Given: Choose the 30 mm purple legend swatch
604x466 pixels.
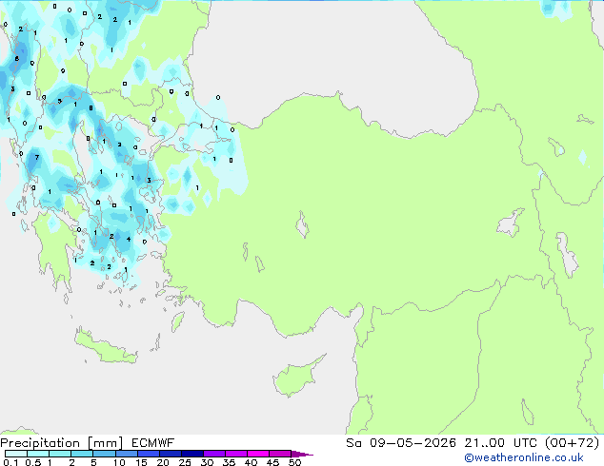Looking at the screenshot, I should [213, 454].
